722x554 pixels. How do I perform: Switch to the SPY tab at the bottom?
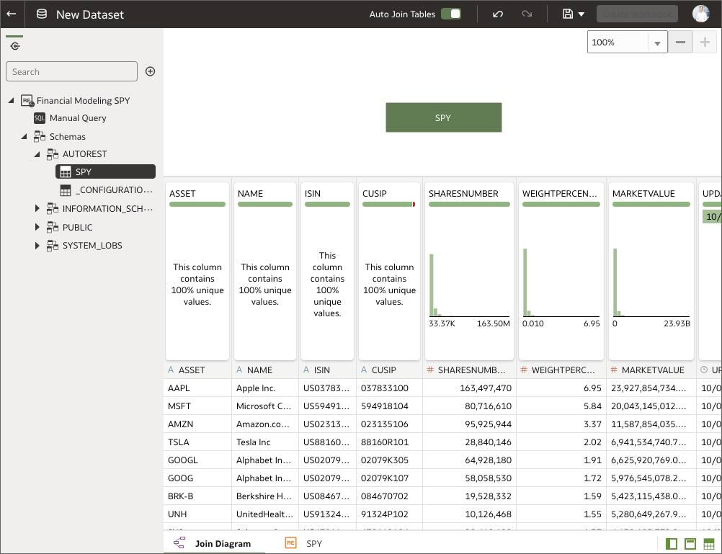314,543
